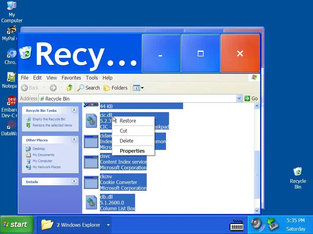Click the Windows flag logo in menu bar

254,77
